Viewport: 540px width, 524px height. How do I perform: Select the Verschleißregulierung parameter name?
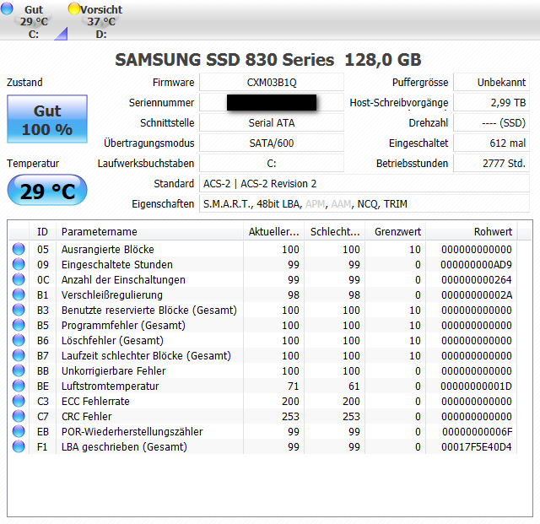point(112,294)
